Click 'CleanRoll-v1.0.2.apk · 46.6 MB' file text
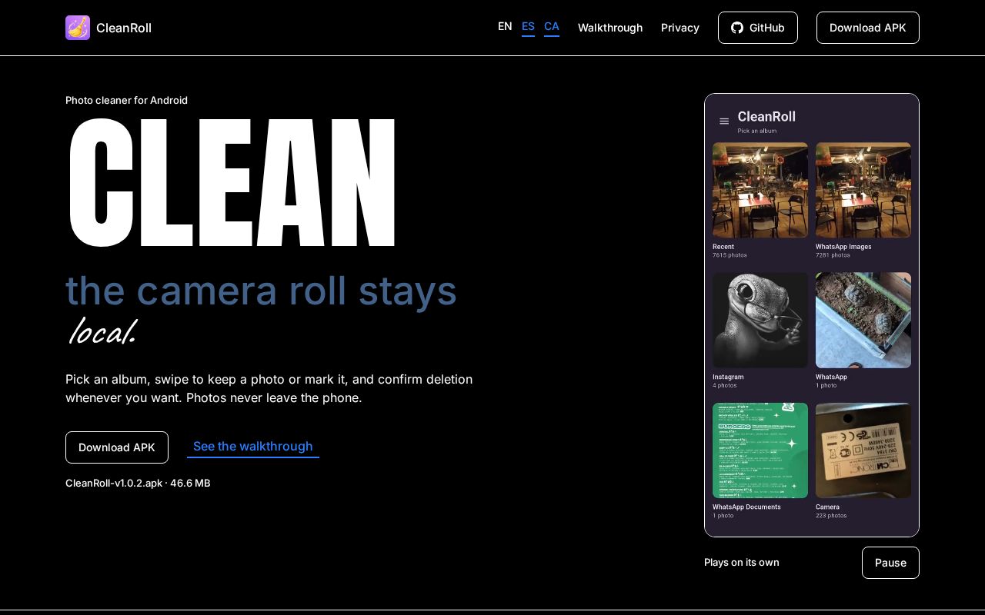This screenshot has height=615, width=985. tap(138, 483)
